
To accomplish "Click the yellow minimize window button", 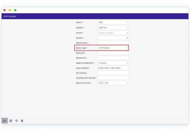I will click(10, 10).
